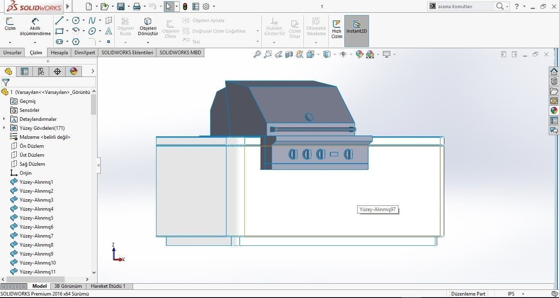Click the Rebuild traffic light icon

185,7
